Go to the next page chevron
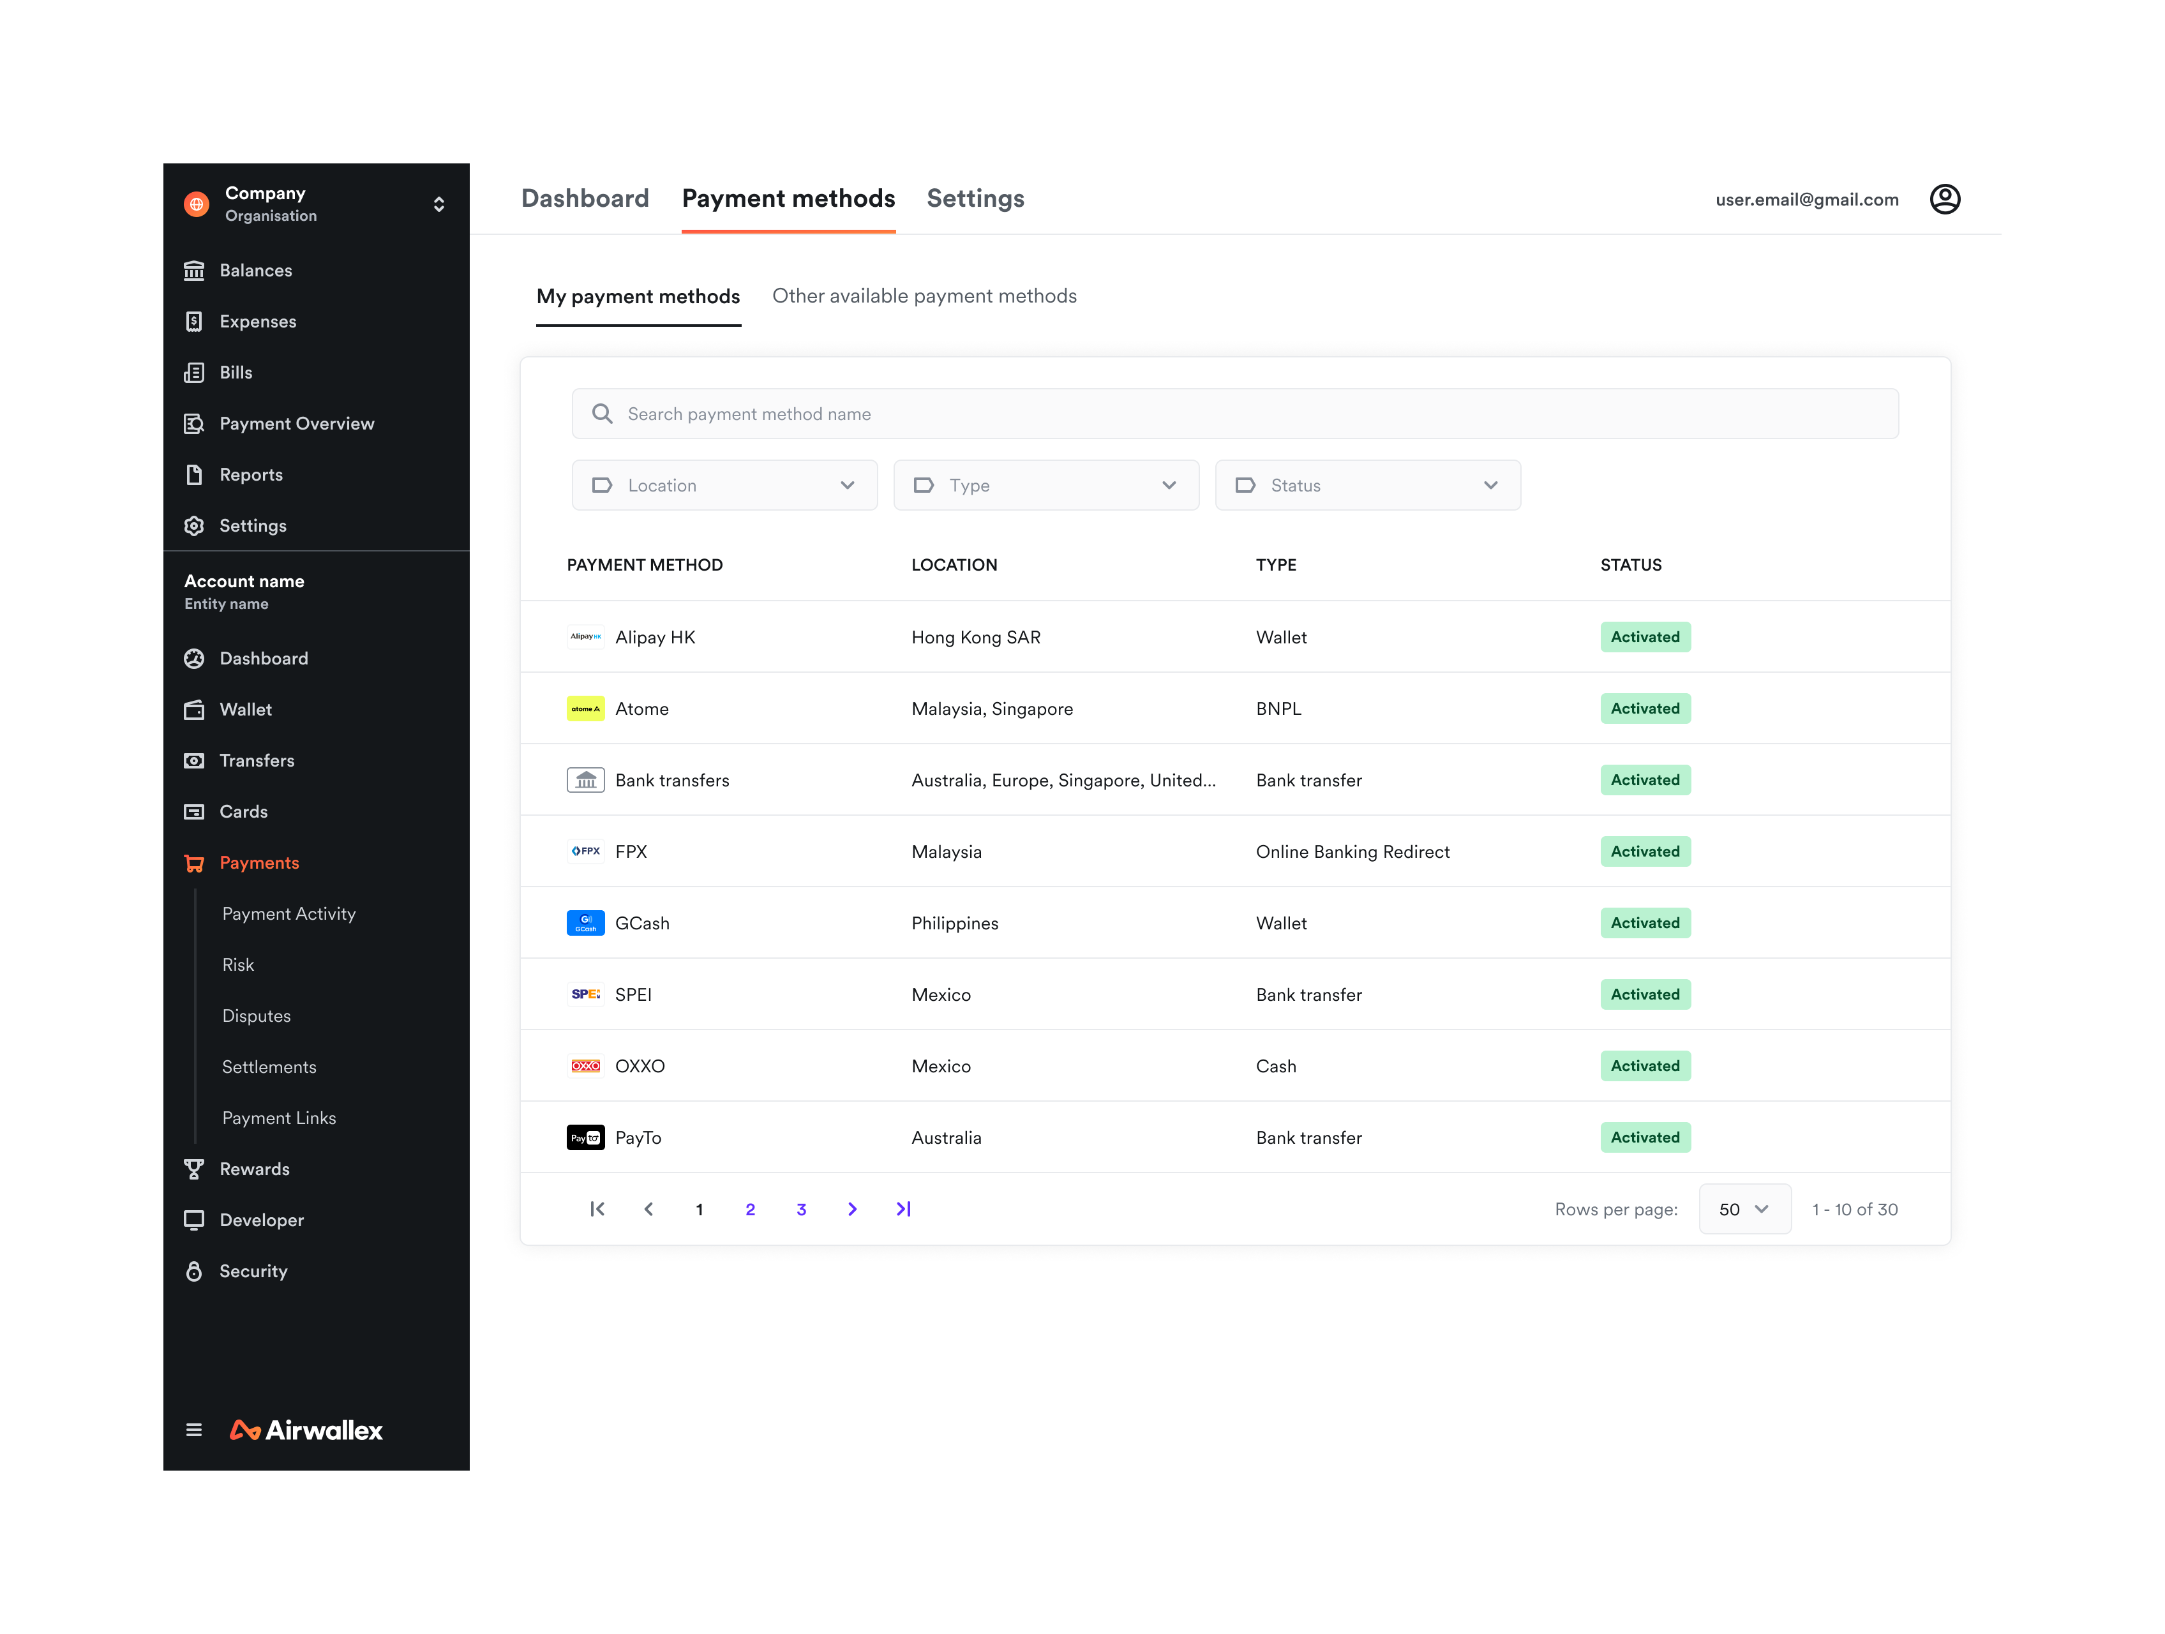This screenshot has width=2165, height=1634. coord(851,1209)
